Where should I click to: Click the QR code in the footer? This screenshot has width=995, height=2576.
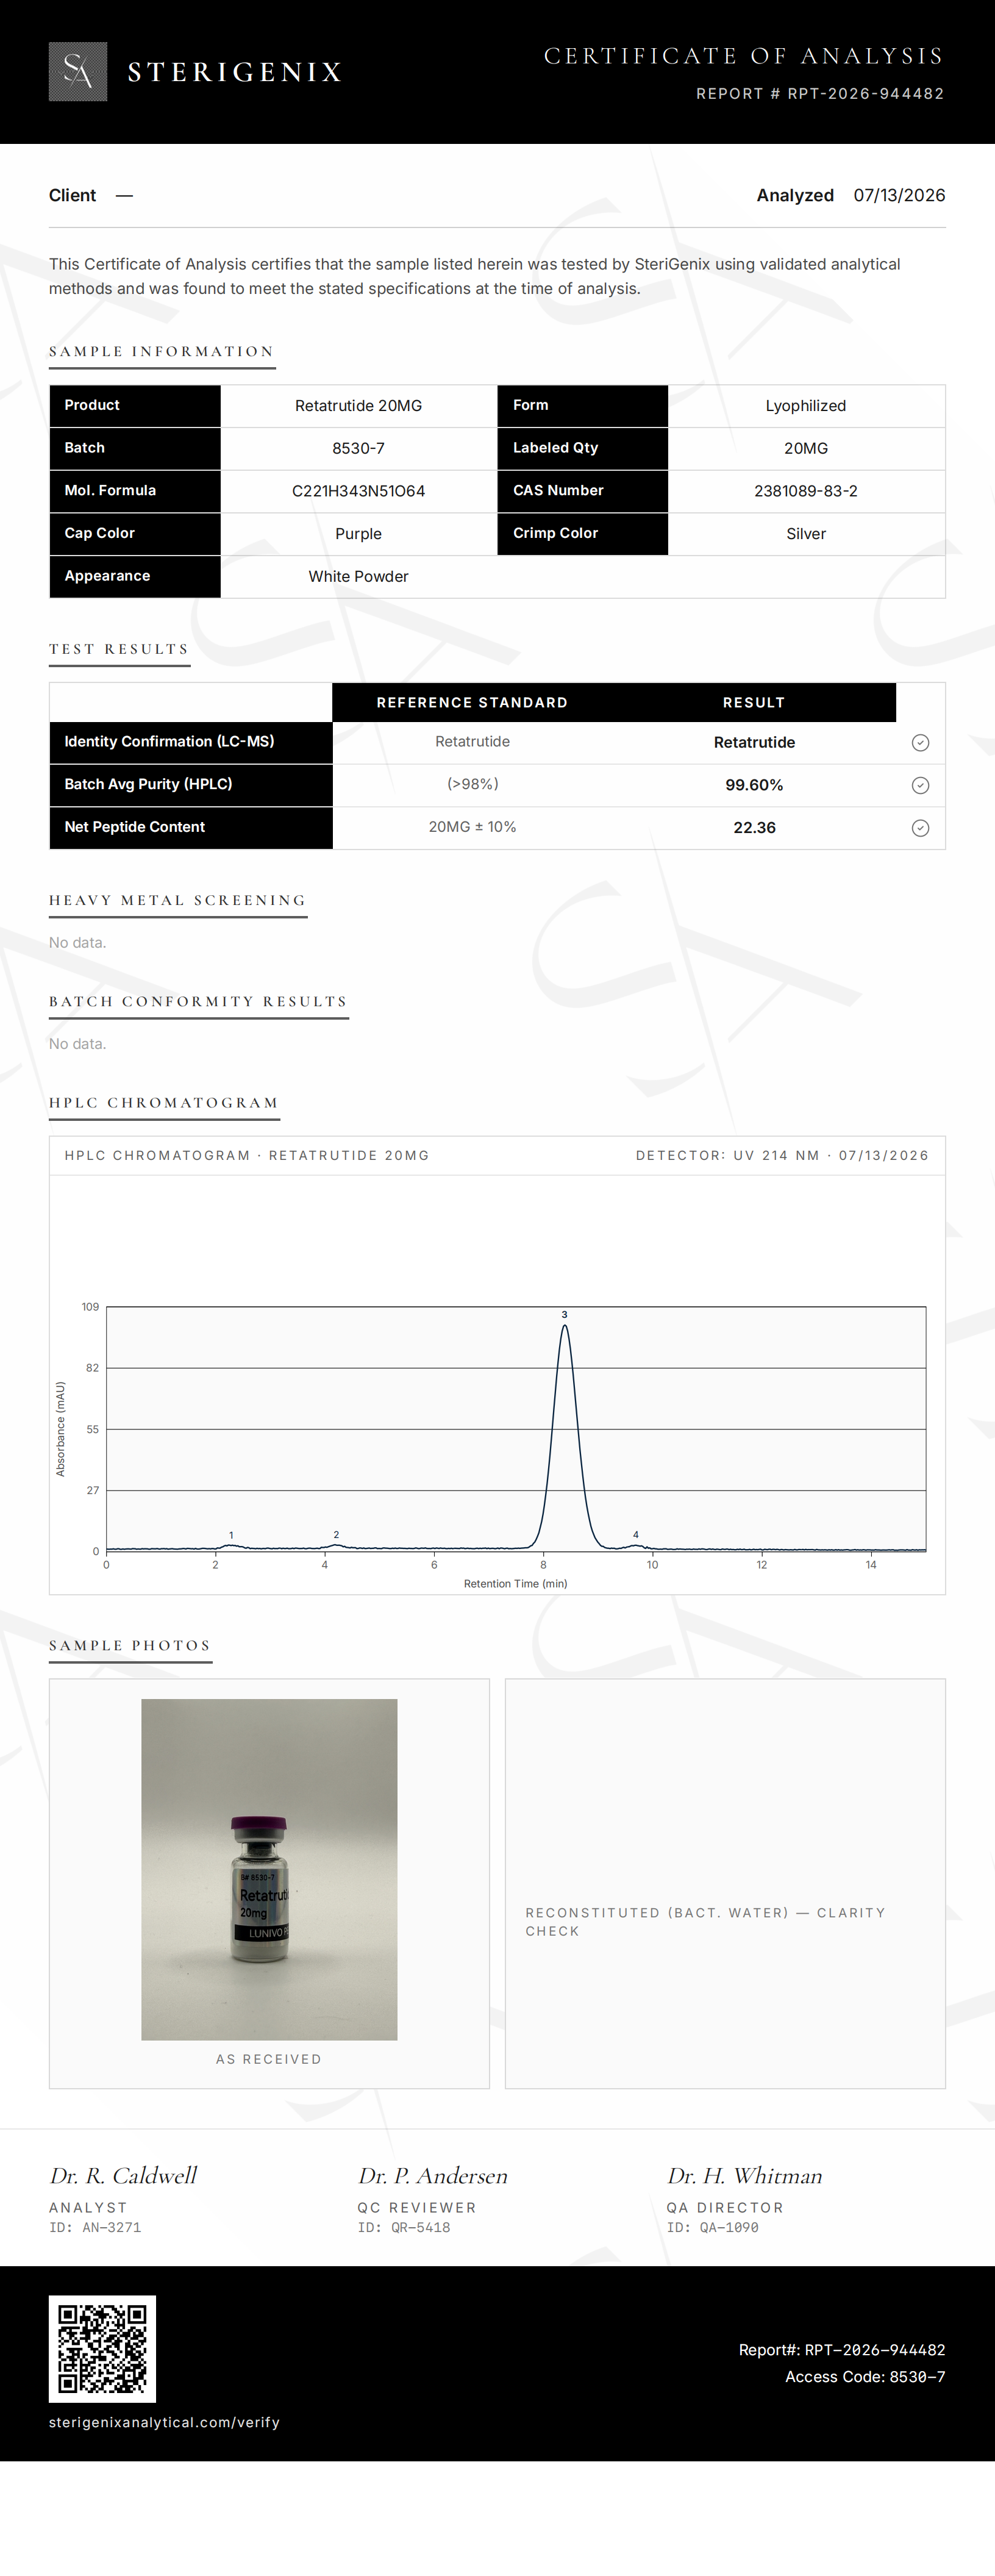pos(102,2349)
